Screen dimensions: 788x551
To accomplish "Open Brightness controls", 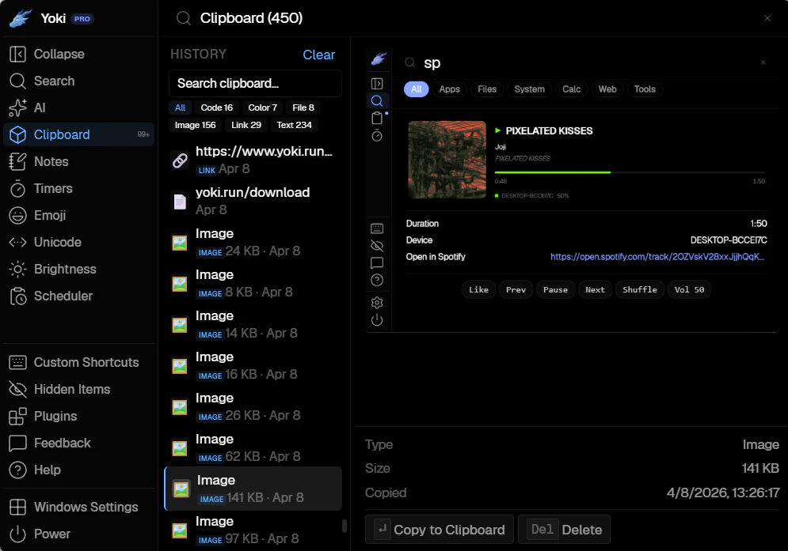I will [x=79, y=269].
